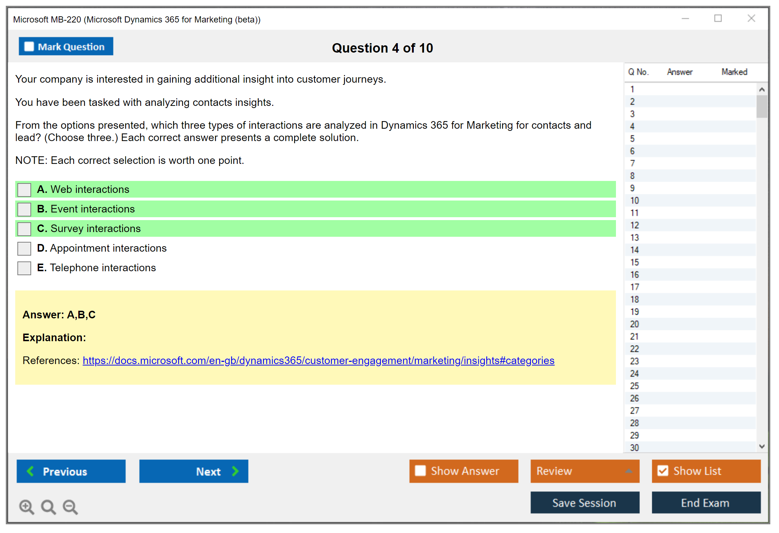Select question 10 in the list
The image size is (779, 533).
[634, 201]
